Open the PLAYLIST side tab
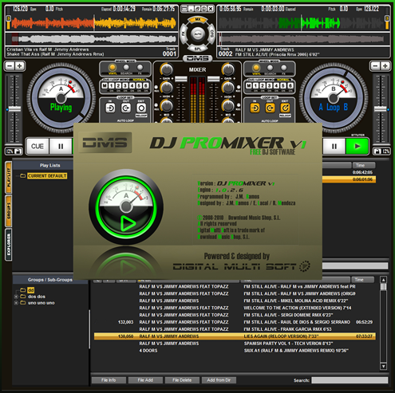395x393 pixels. pyautogui.click(x=9, y=177)
